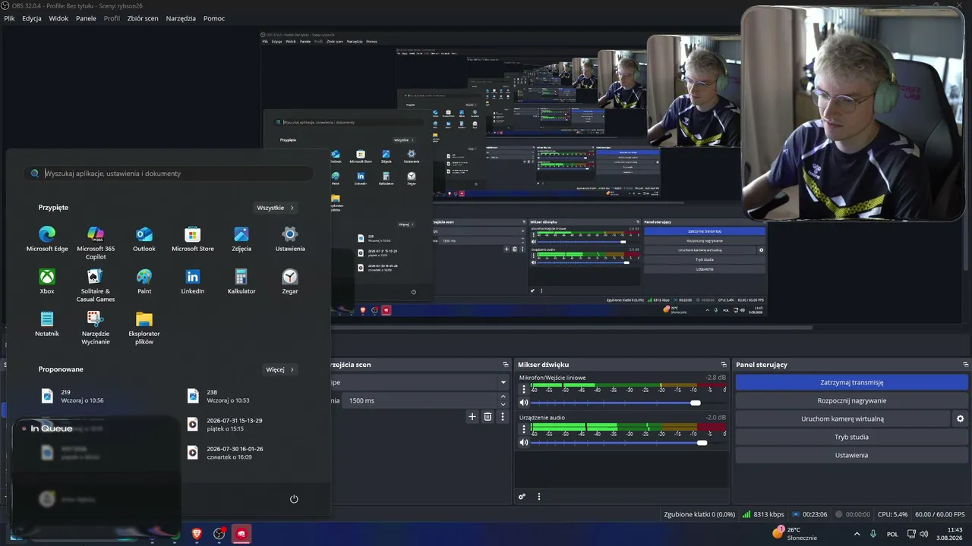This screenshot has height=546, width=972.
Task: Delete the transition with trash icon
Action: (488, 416)
